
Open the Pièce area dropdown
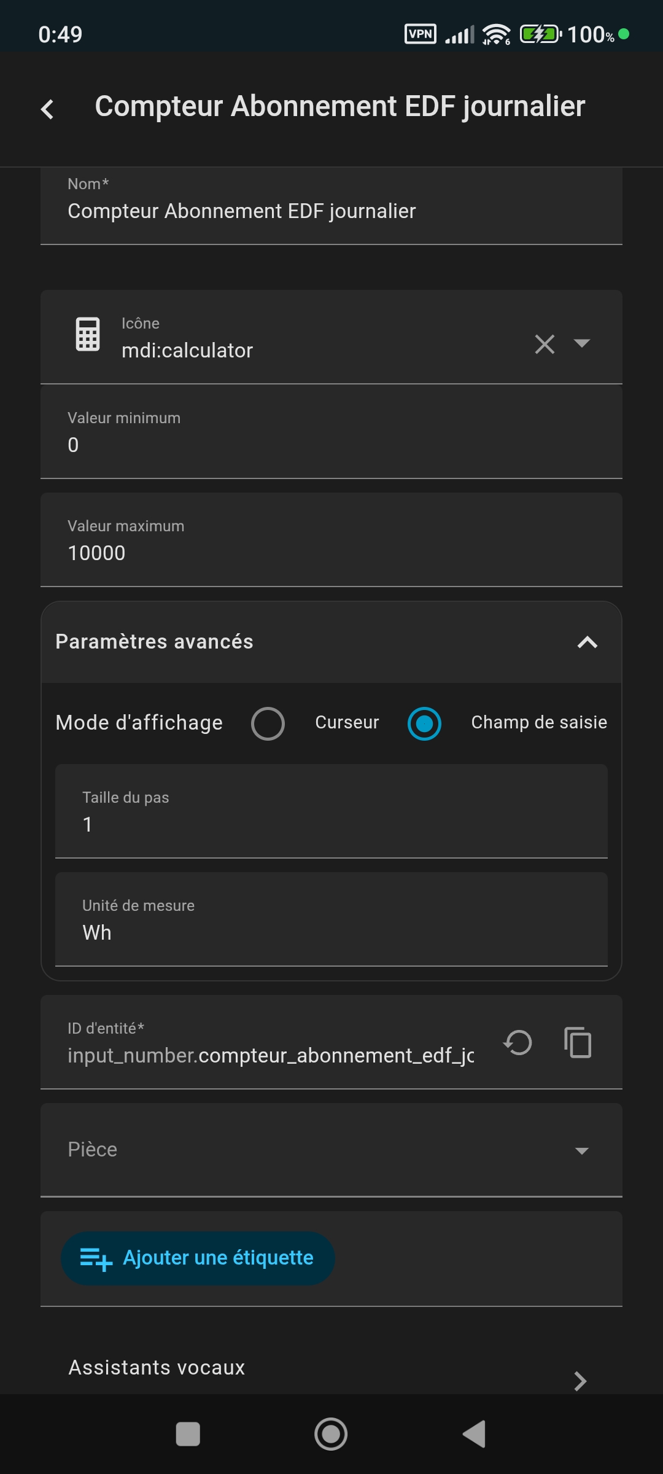click(x=331, y=1150)
